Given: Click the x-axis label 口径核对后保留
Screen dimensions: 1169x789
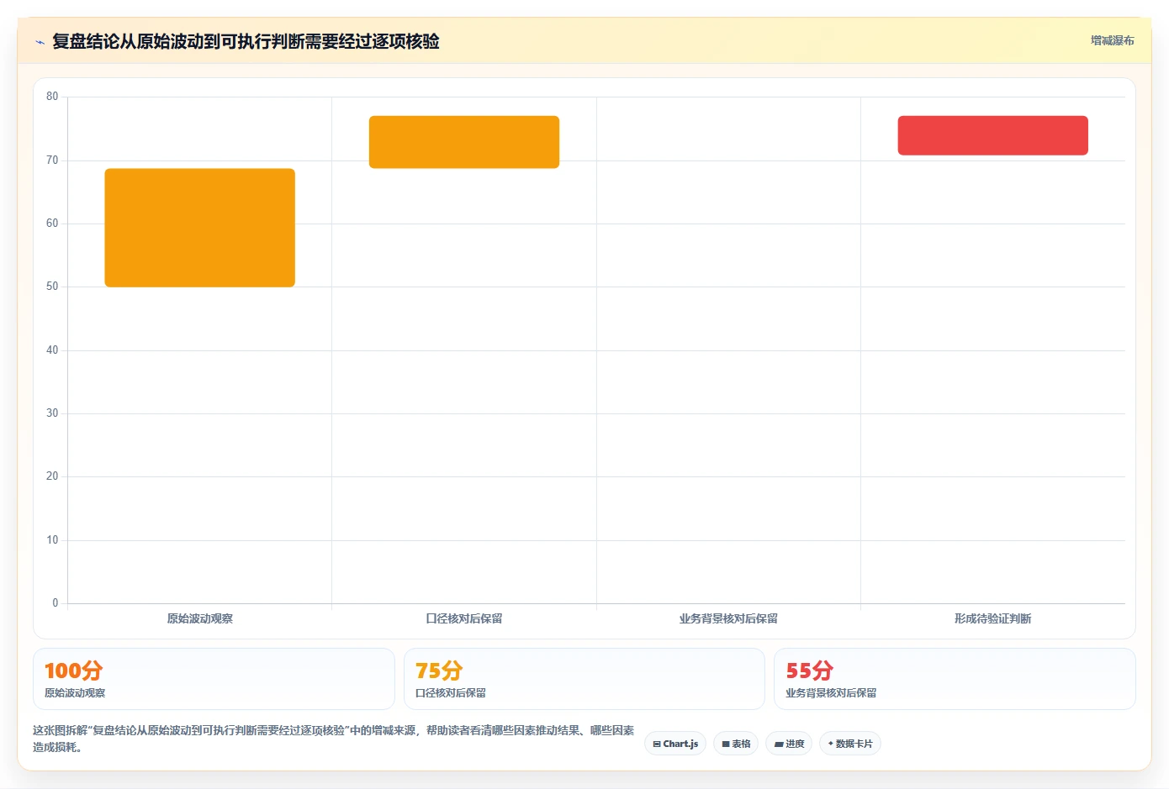Looking at the screenshot, I should (x=464, y=618).
